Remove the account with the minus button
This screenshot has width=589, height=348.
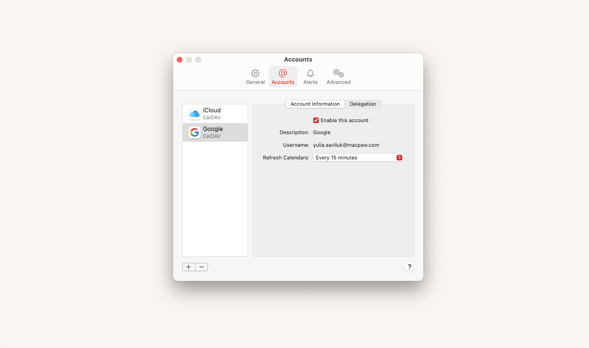pos(202,267)
